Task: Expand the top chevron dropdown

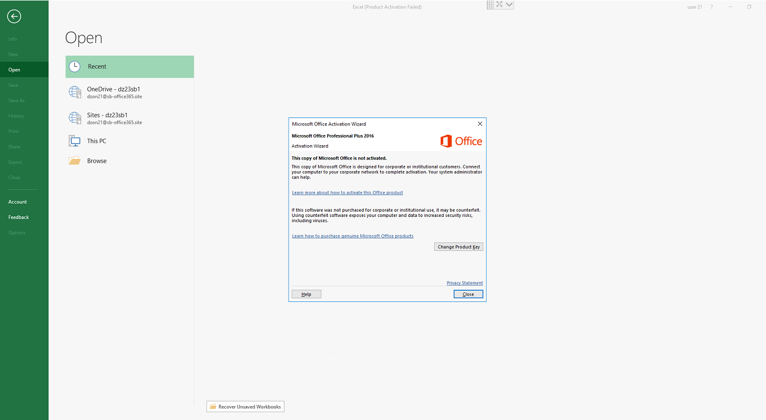Action: pos(509,5)
